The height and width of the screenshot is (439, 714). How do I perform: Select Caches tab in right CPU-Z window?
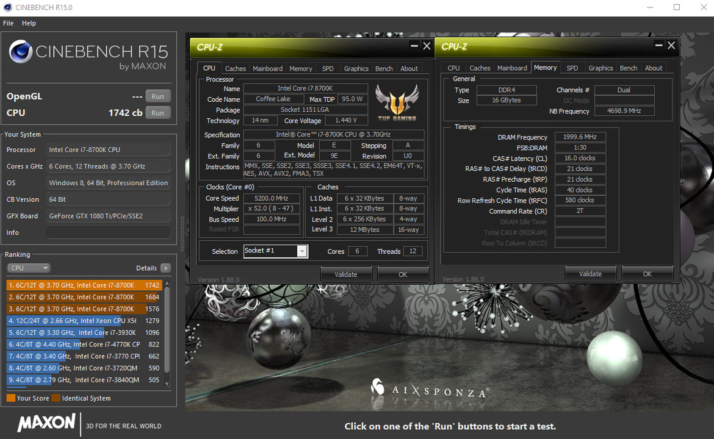tap(480, 68)
